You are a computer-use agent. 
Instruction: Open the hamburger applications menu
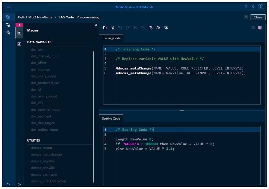point(8,7)
